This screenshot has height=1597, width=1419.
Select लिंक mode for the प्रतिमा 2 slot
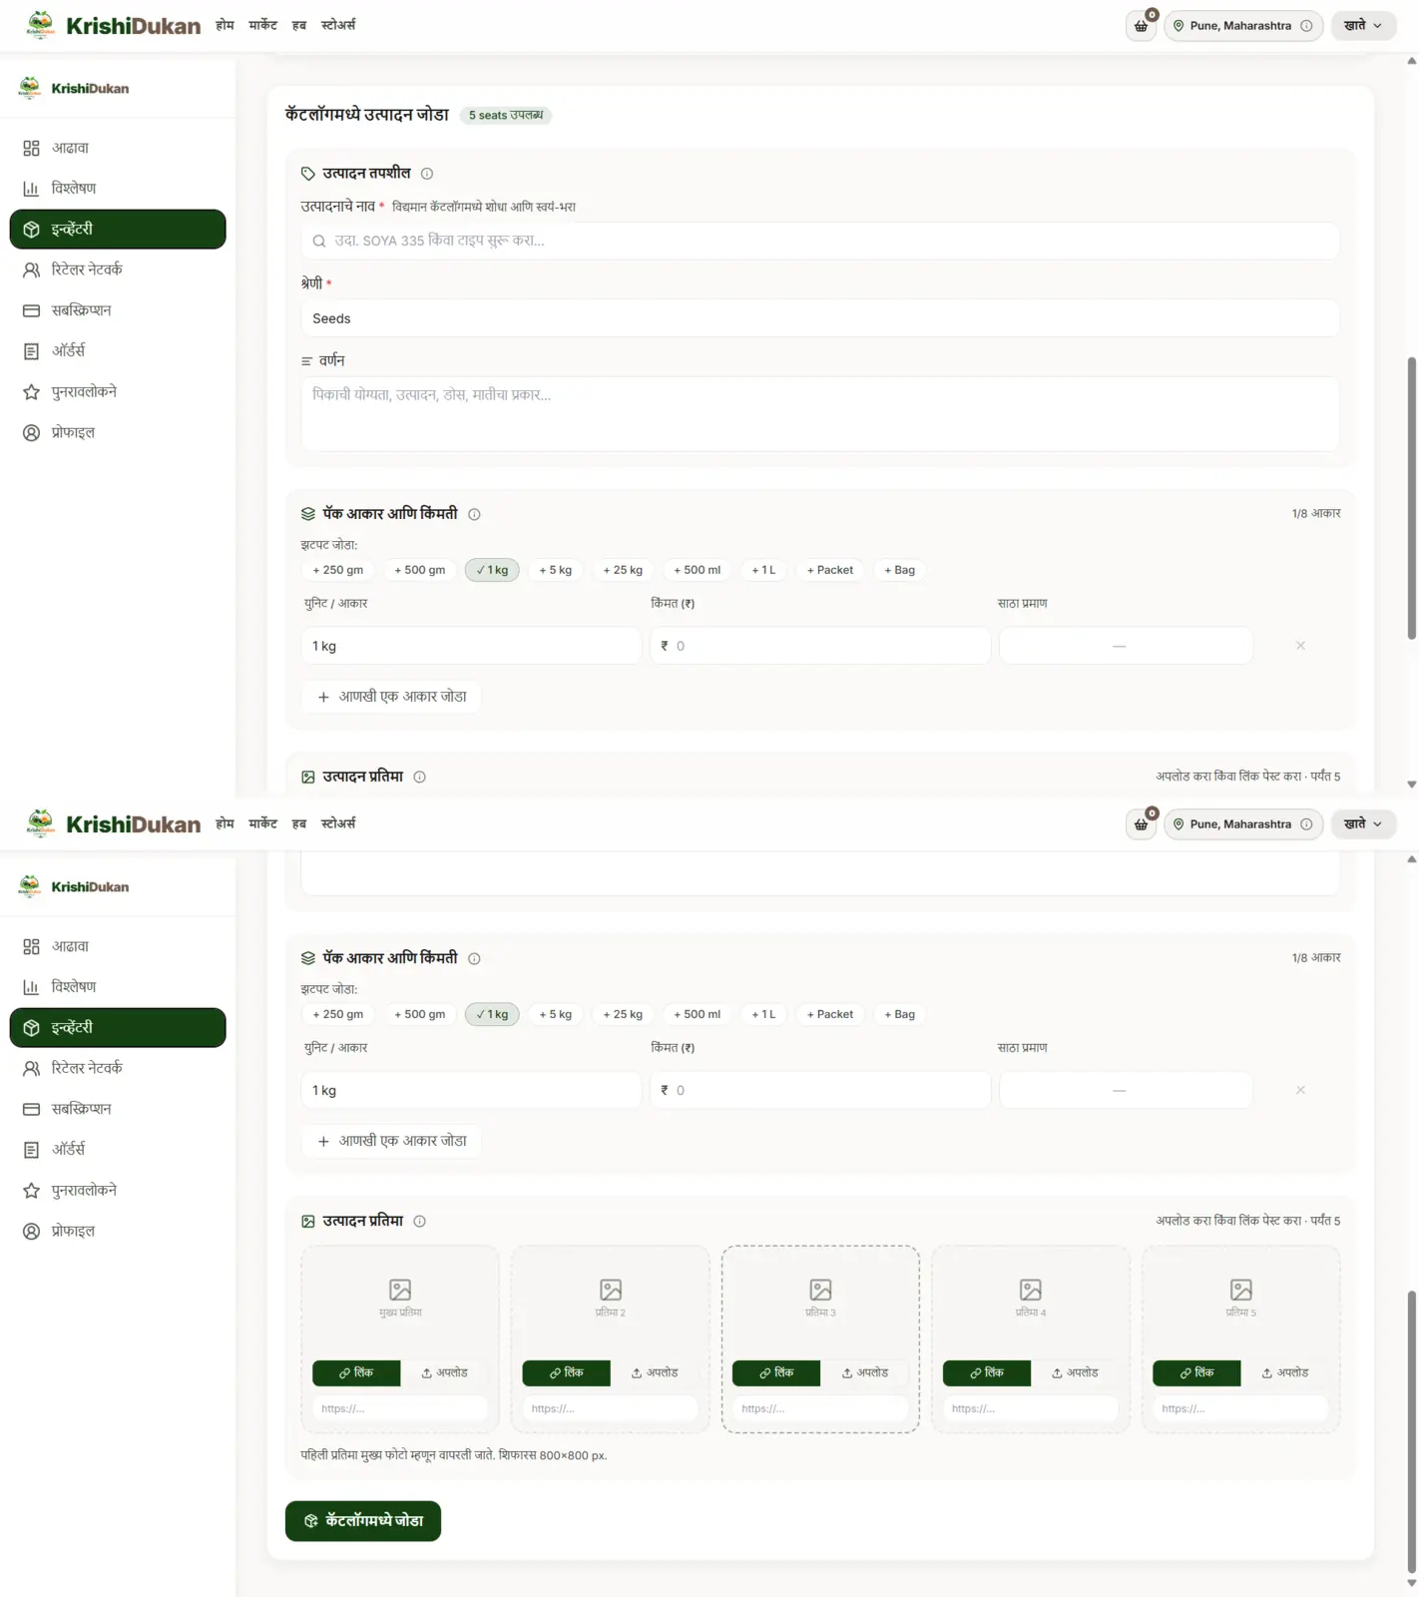click(x=566, y=1373)
